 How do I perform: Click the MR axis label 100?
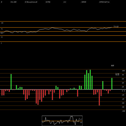[x=123, y=71]
